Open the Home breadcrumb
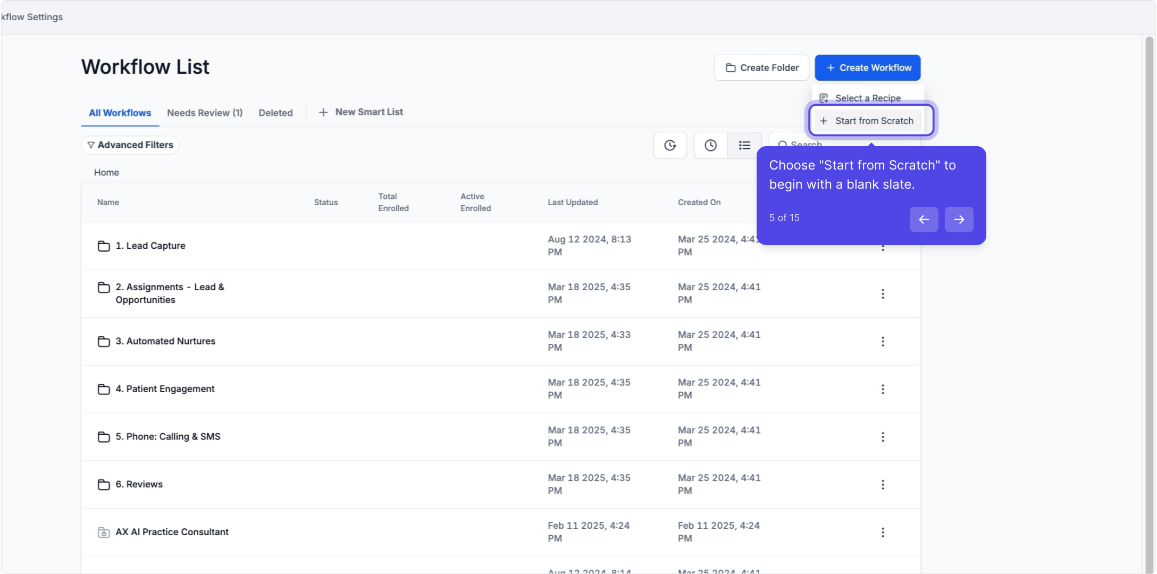1157x574 pixels. 106,172
